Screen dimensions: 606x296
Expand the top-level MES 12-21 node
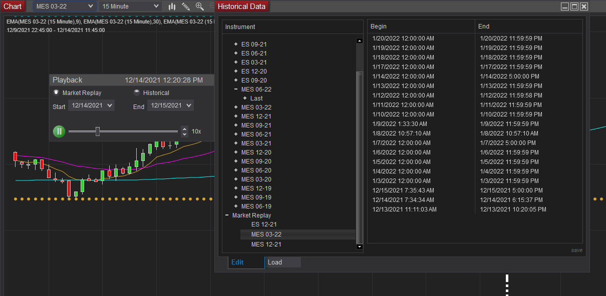click(x=236, y=116)
